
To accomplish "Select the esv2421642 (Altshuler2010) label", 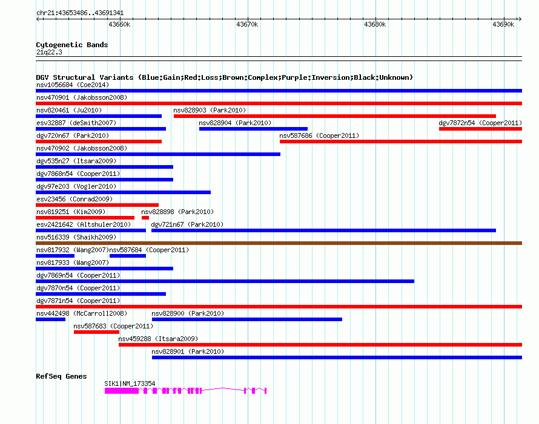I will (84, 224).
